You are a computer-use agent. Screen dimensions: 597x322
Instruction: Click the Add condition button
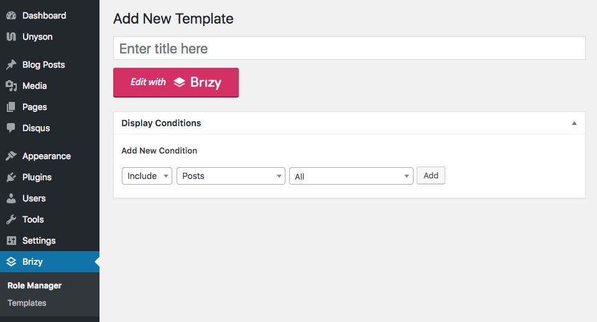click(x=430, y=175)
